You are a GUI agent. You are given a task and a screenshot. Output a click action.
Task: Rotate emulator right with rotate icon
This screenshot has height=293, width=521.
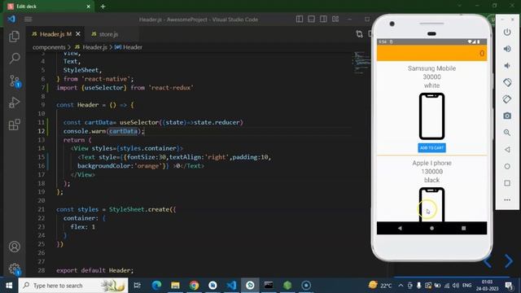pos(507,99)
